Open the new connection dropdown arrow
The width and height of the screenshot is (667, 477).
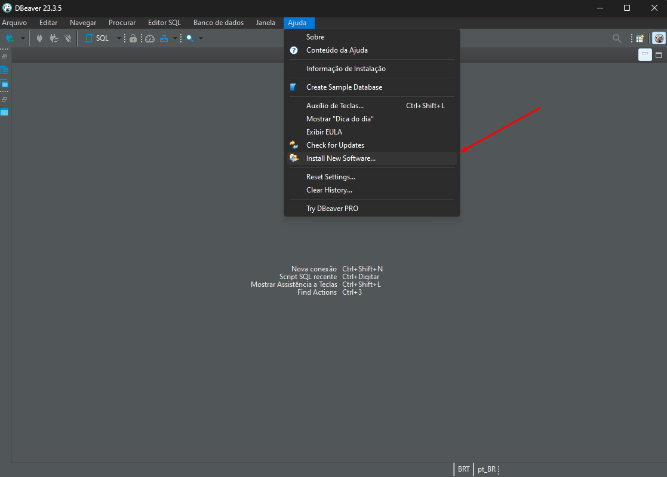point(23,38)
